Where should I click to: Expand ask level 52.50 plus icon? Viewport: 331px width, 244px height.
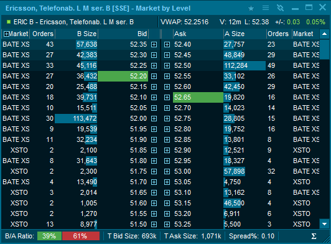pos(167,65)
